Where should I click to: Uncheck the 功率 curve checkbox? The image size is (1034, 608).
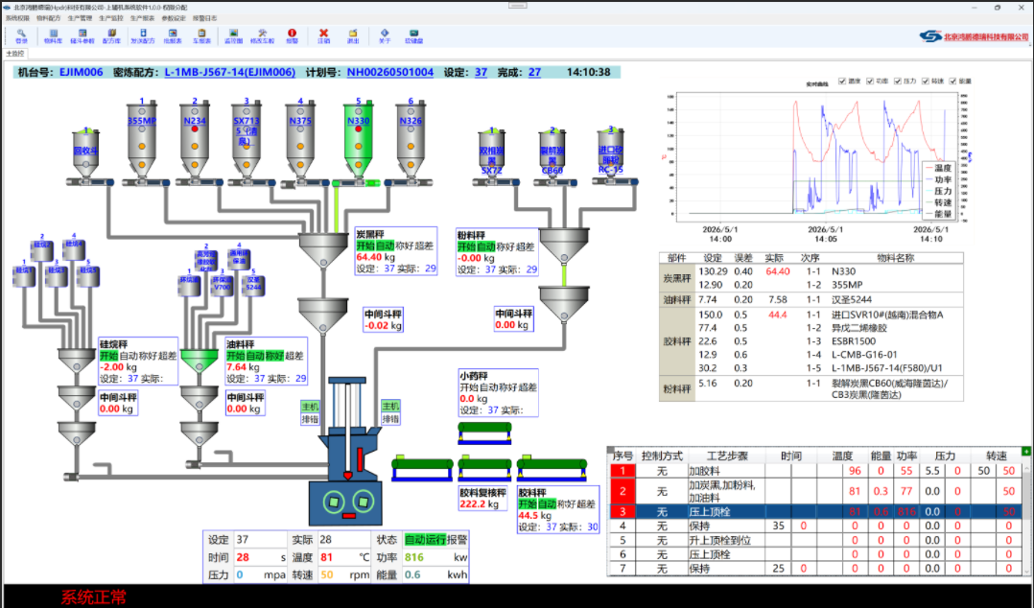coord(870,82)
